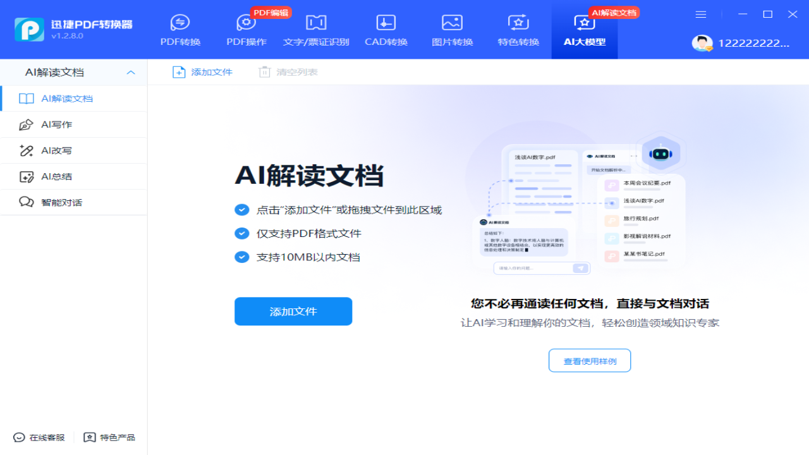Viewport: 809px width, 455px height.
Task: Select AI写作 in the sidebar
Action: pyautogui.click(x=74, y=124)
